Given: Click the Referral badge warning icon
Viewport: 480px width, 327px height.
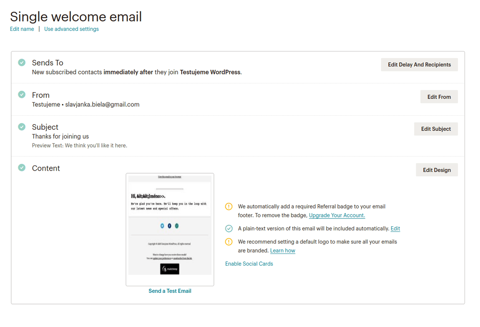Looking at the screenshot, I should coord(229,207).
